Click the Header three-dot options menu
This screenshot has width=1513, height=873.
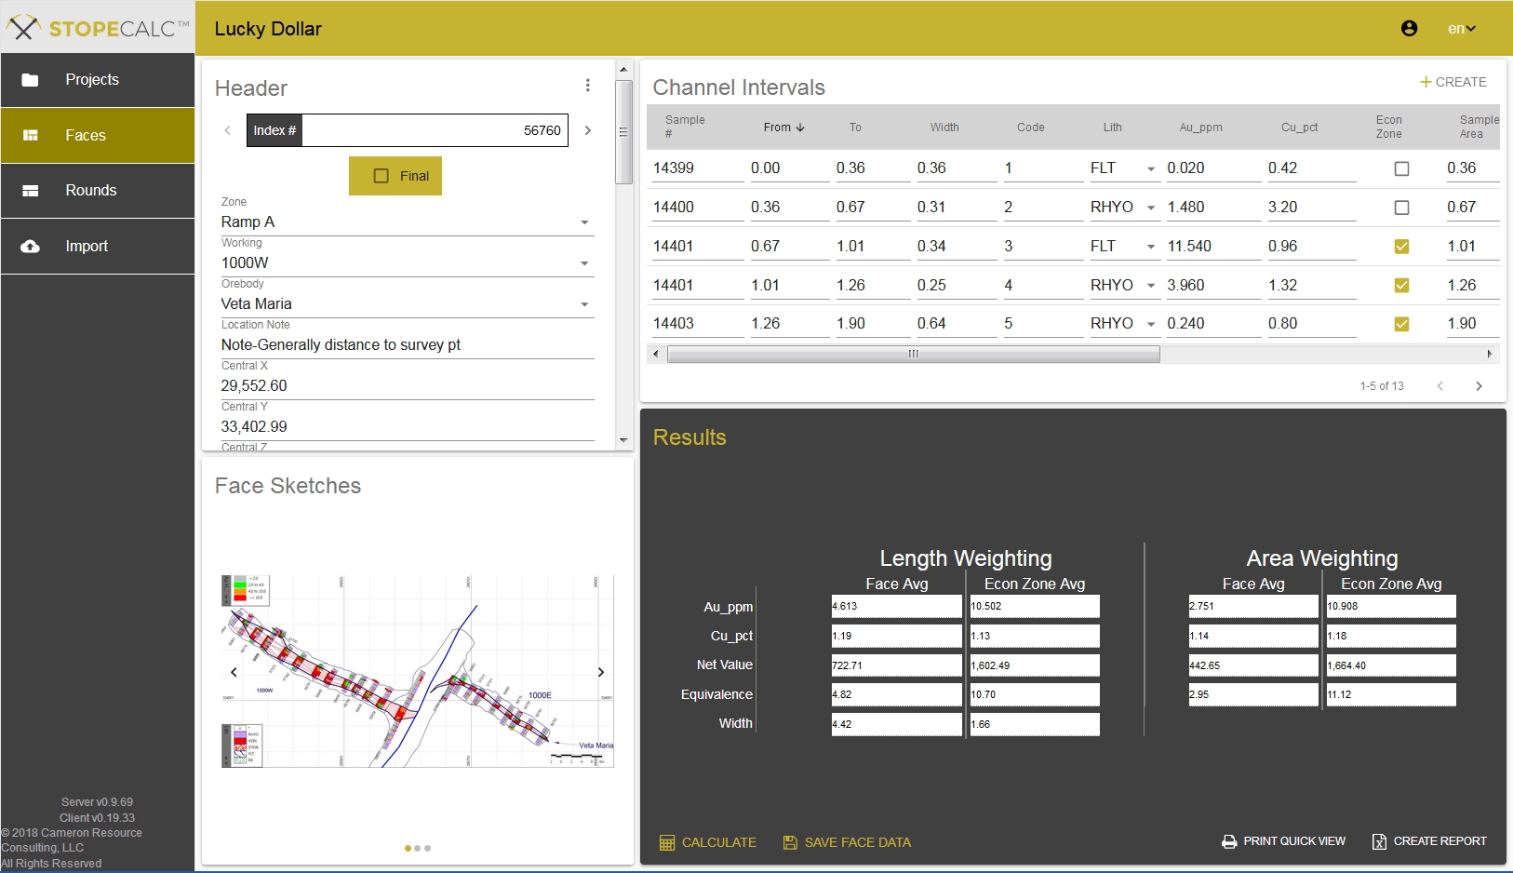click(587, 86)
